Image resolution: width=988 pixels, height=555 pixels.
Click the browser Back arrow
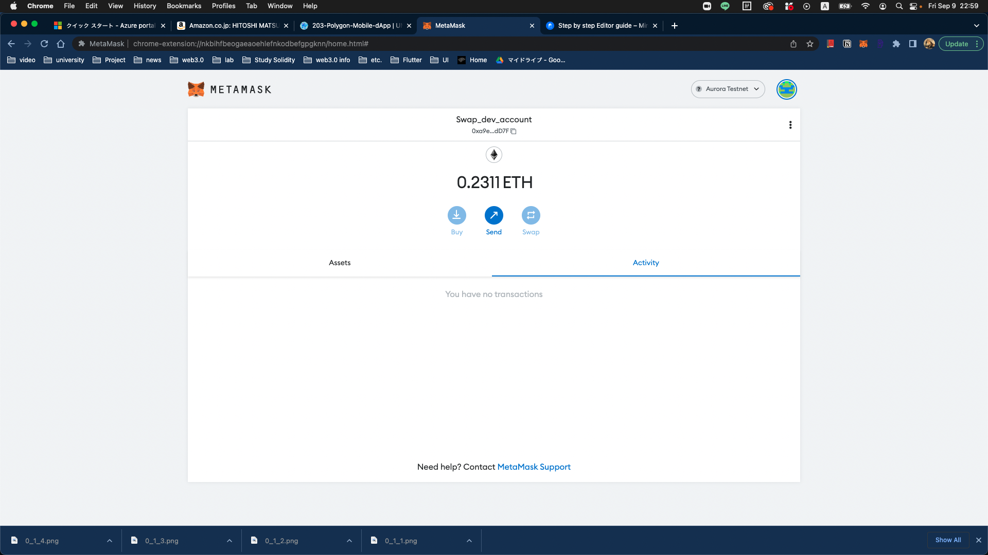[x=11, y=44]
